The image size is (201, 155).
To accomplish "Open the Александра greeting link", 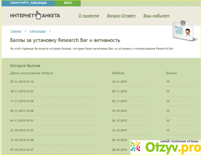I will [39, 2].
